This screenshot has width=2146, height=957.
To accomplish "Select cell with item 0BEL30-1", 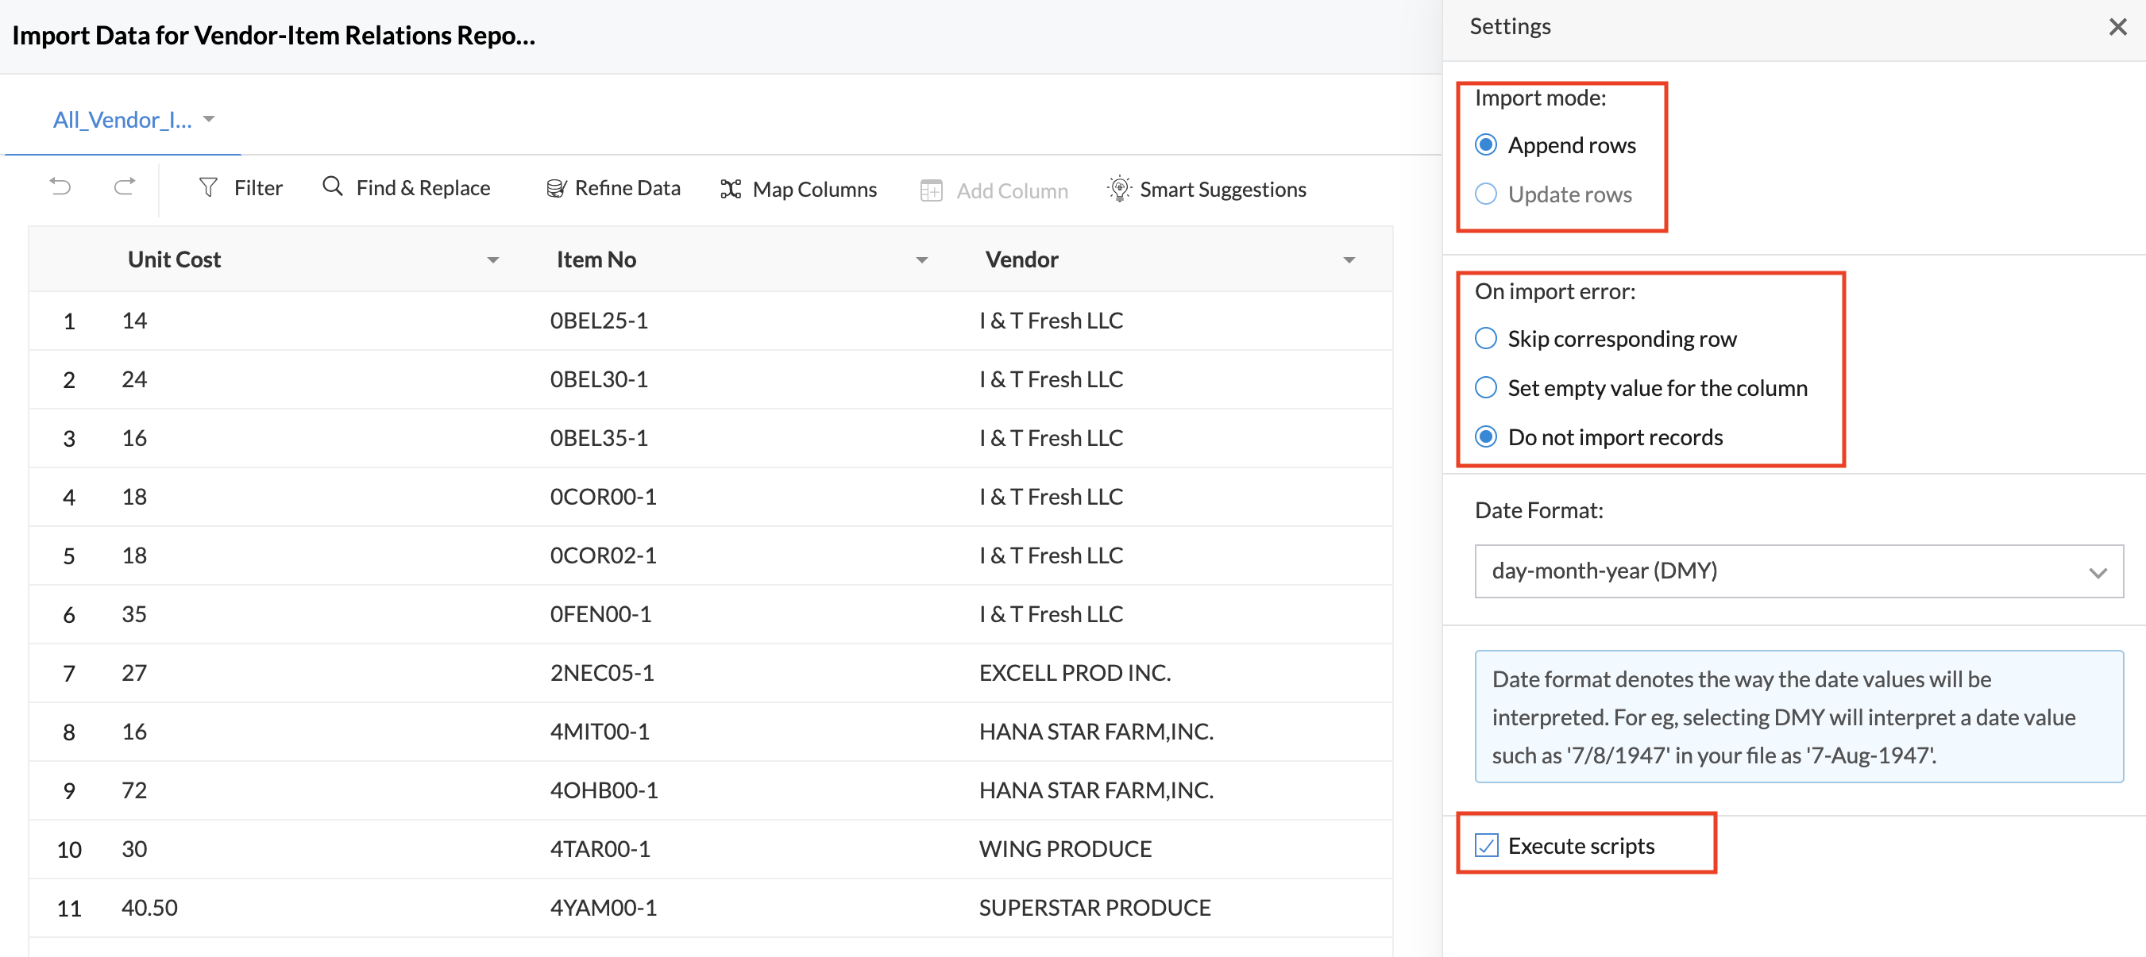I will 599,379.
